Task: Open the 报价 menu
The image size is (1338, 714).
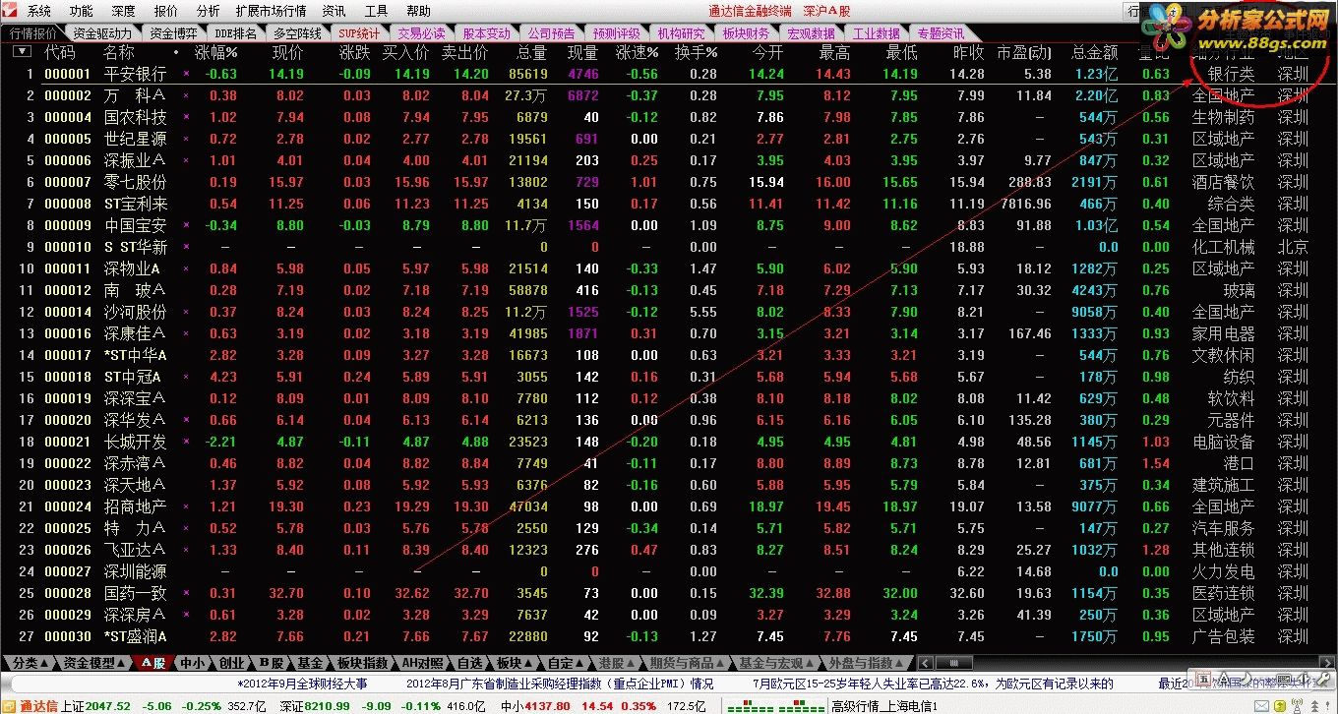Action: 166,11
